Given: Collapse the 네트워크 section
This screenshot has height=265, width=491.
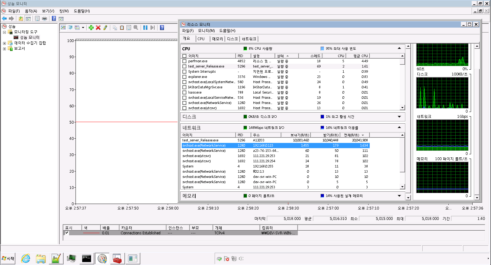Looking at the screenshot, I should [x=399, y=127].
